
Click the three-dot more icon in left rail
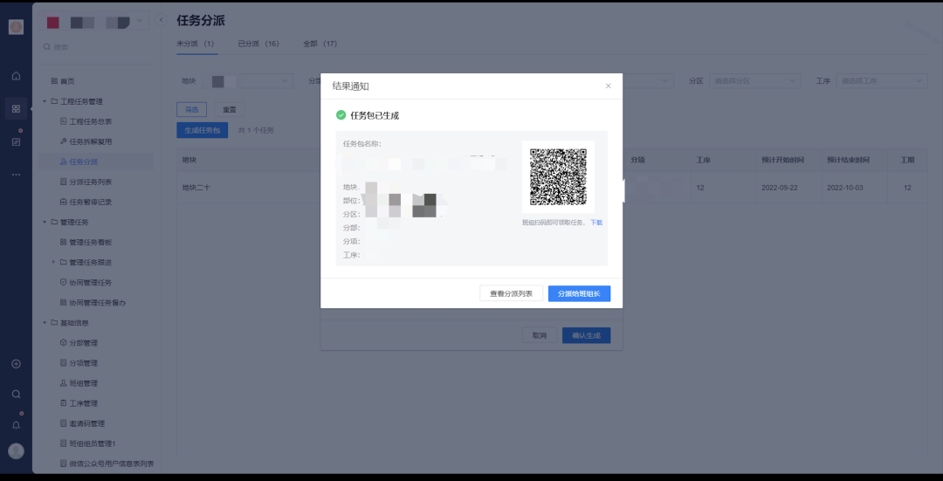pyautogui.click(x=17, y=175)
